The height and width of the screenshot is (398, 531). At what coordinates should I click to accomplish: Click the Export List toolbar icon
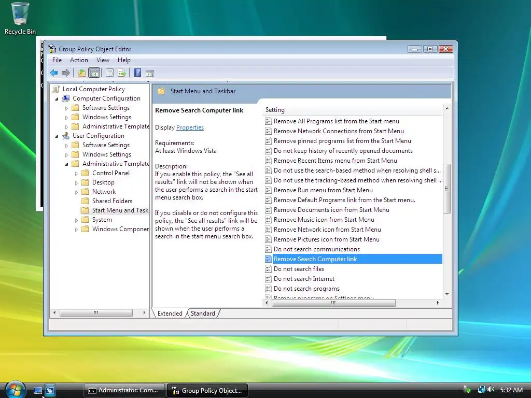tap(121, 73)
